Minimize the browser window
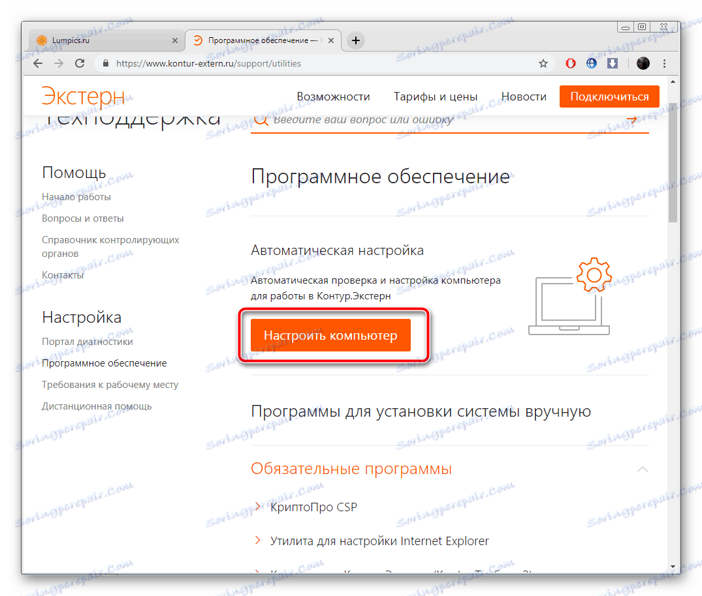 [626, 28]
